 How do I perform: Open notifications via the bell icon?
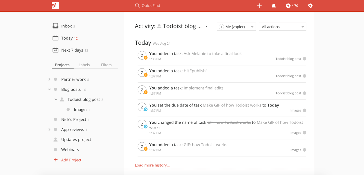point(274,6)
